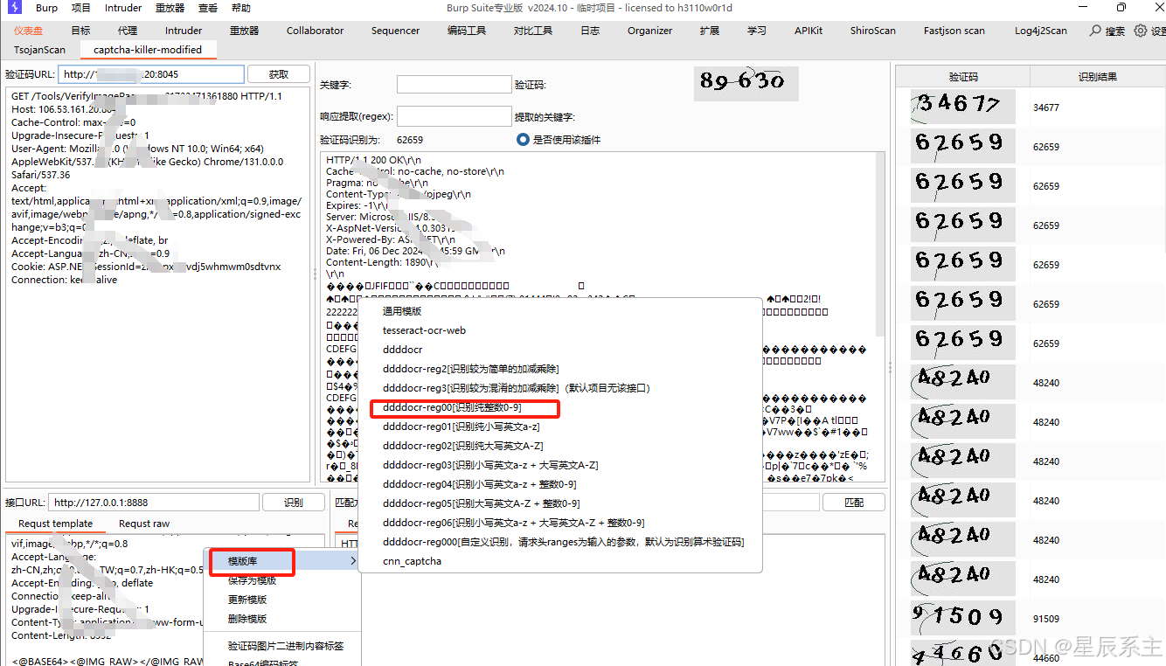
Task: Open the Intruder menu in menu bar
Action: [123, 8]
